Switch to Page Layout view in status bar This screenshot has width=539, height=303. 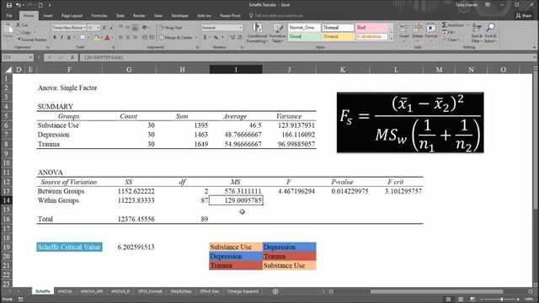pos(461,300)
